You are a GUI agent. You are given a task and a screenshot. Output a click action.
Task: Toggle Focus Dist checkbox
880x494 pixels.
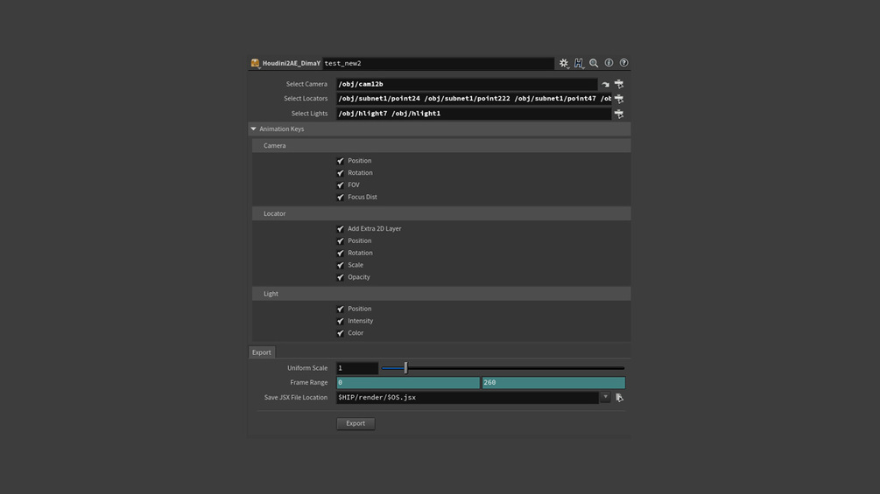click(340, 197)
